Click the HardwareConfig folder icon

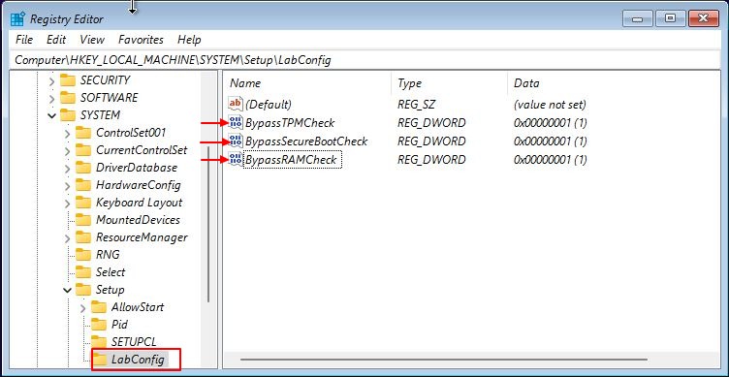(x=83, y=185)
